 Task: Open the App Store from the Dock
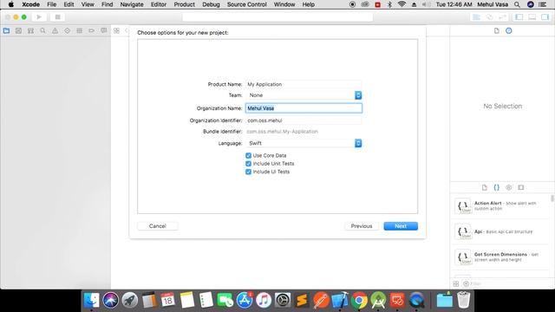point(245,301)
